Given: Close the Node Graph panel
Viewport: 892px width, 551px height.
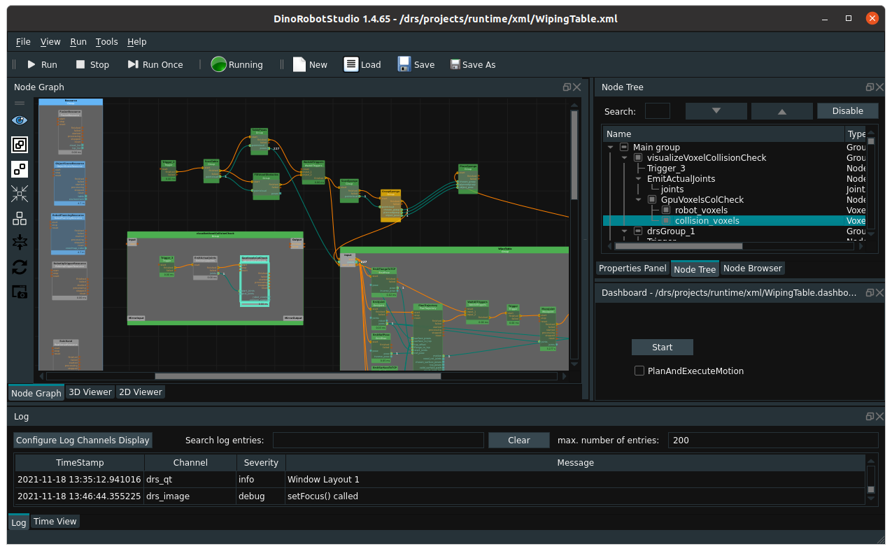Looking at the screenshot, I should 577,87.
